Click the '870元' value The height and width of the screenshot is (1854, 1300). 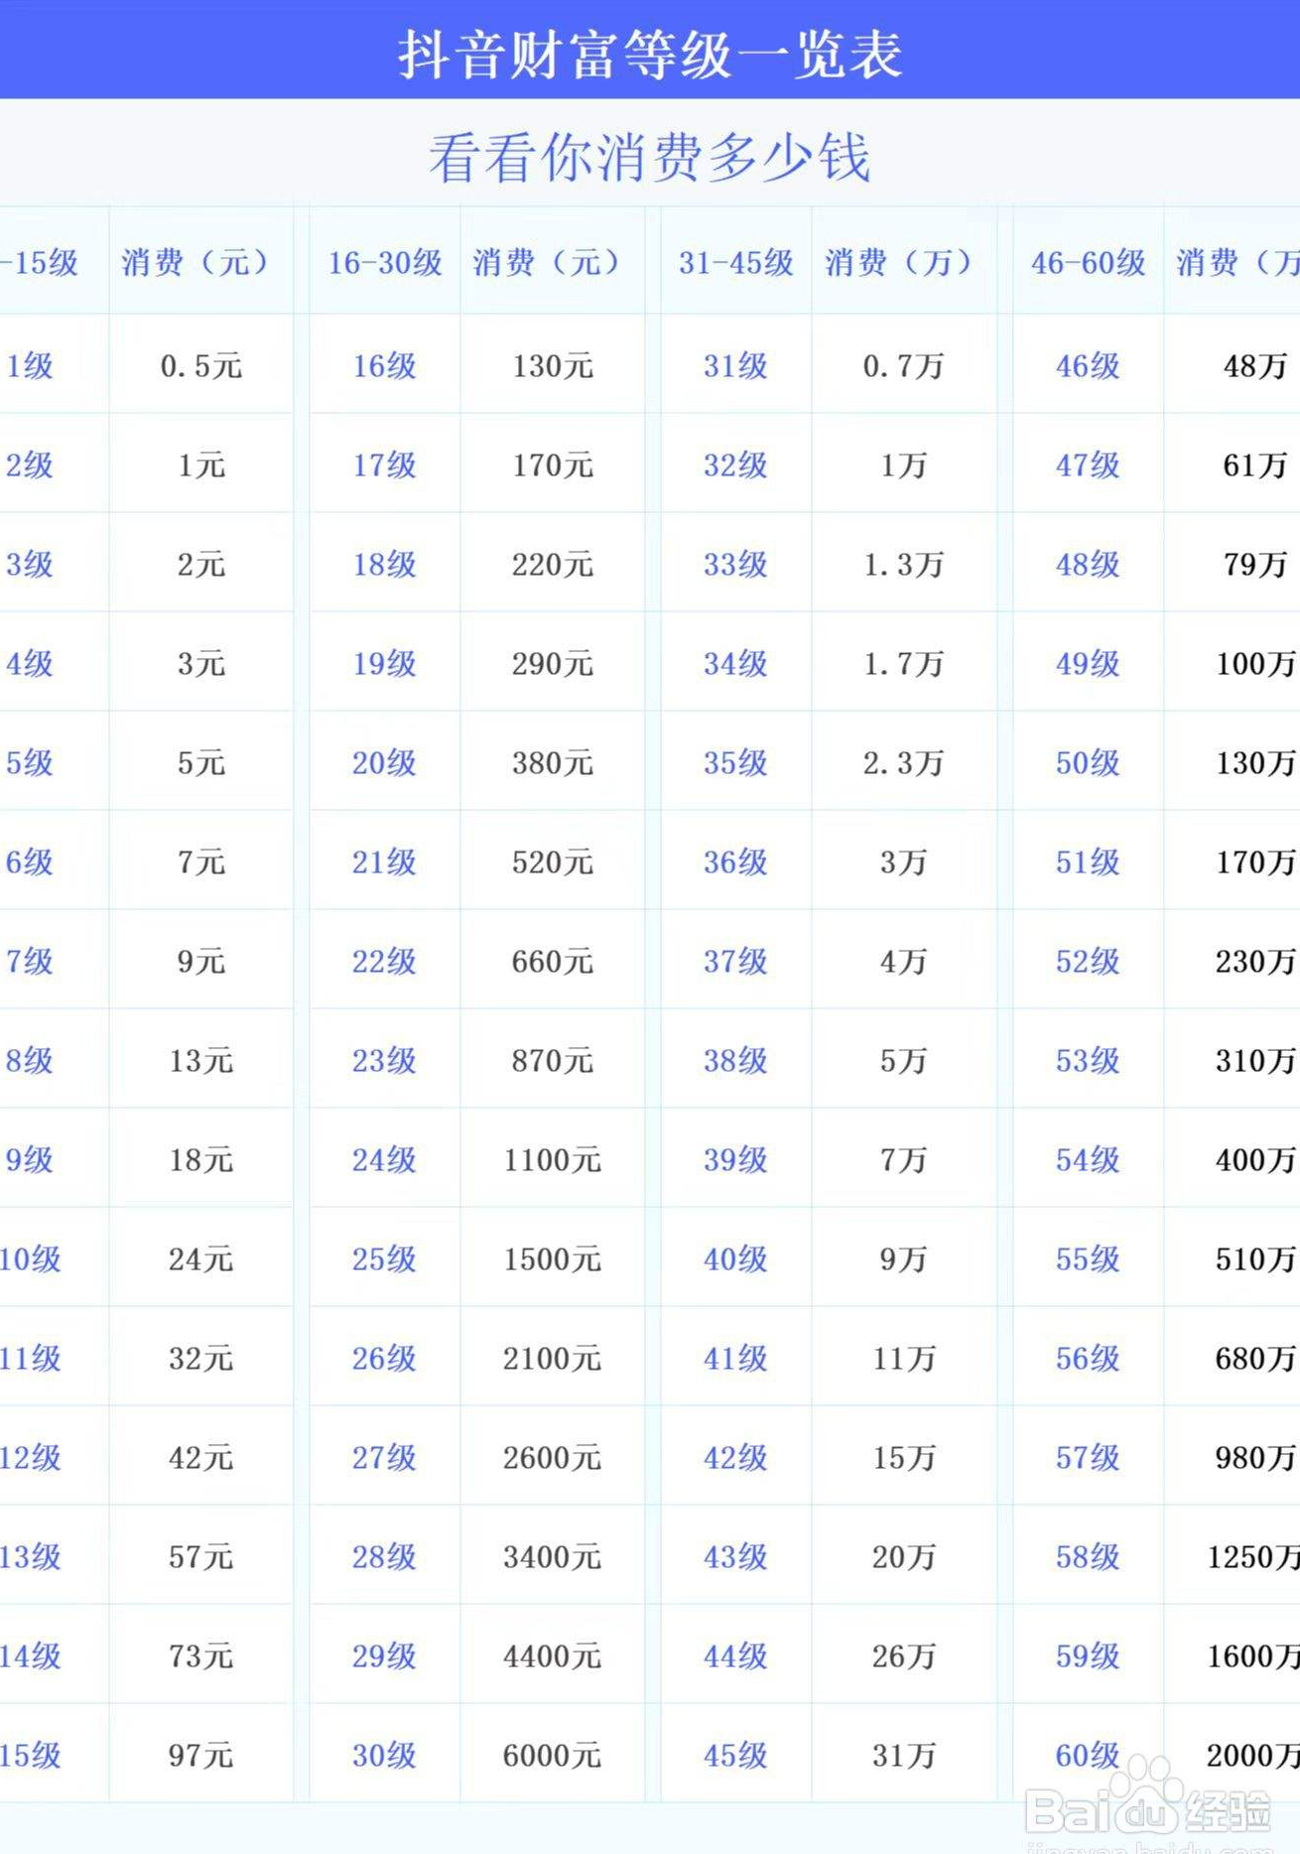(553, 1061)
